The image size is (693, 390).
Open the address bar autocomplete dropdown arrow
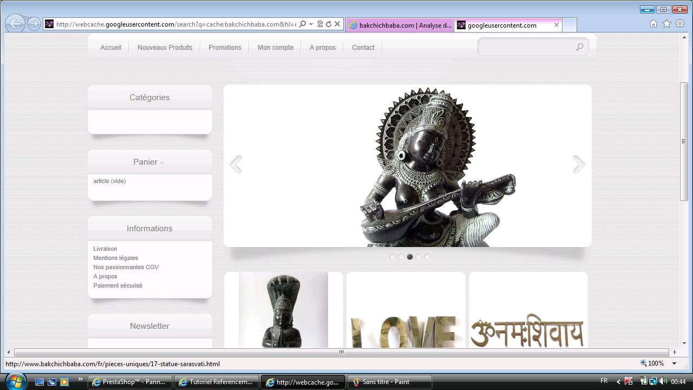(x=311, y=24)
